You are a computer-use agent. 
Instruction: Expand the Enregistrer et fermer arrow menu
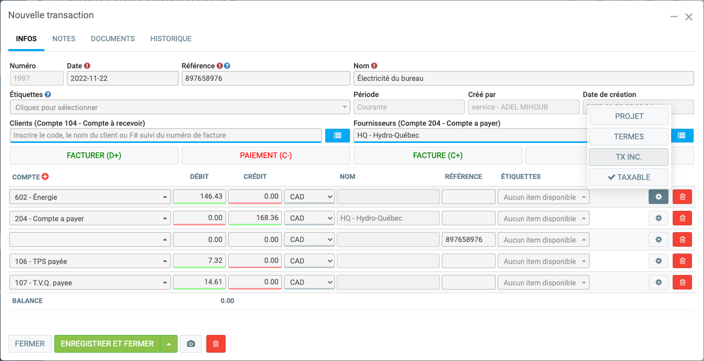169,344
